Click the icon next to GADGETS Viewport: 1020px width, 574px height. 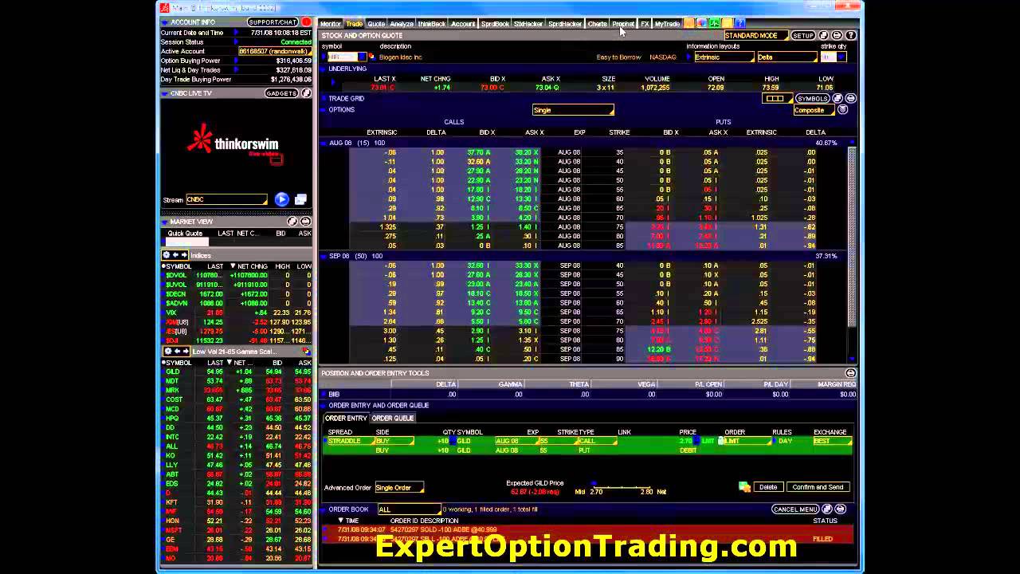[306, 93]
